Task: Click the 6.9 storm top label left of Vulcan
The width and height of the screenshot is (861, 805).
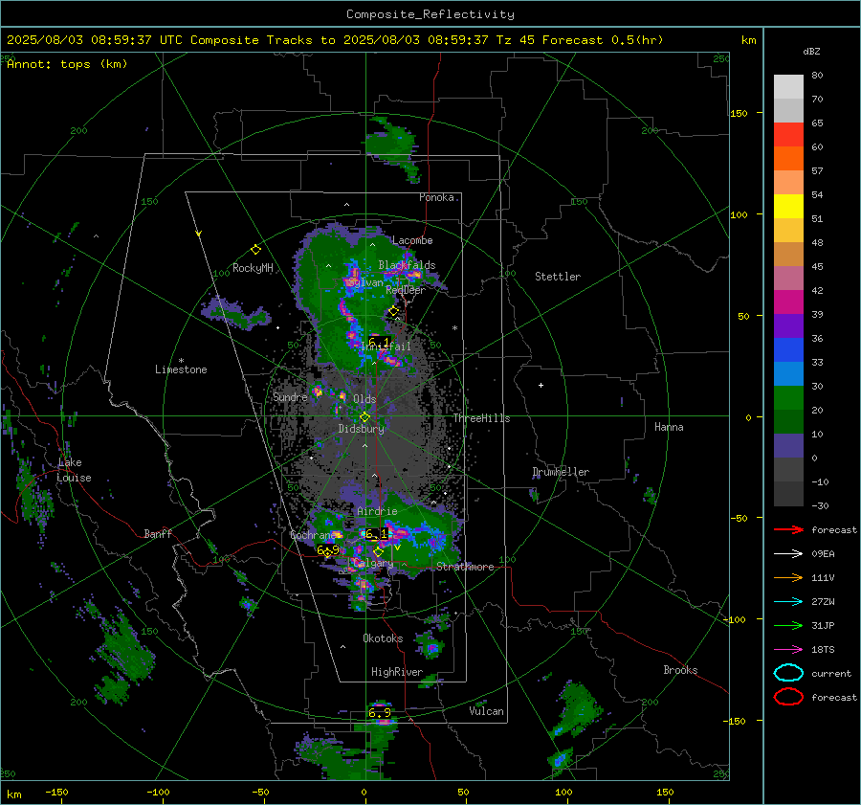Action: point(380,713)
